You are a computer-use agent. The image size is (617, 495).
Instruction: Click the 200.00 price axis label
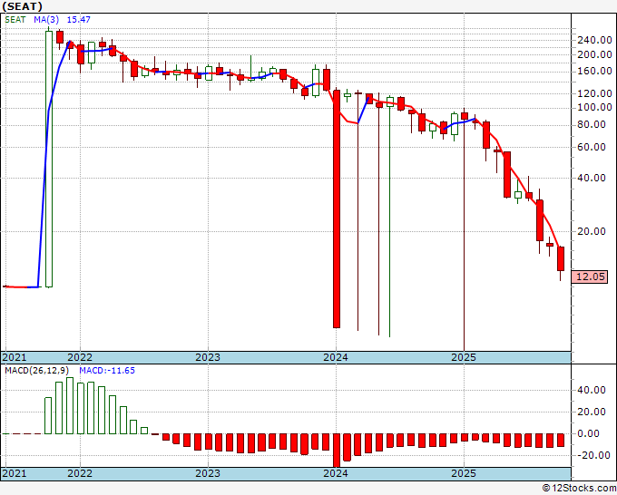tap(594, 55)
